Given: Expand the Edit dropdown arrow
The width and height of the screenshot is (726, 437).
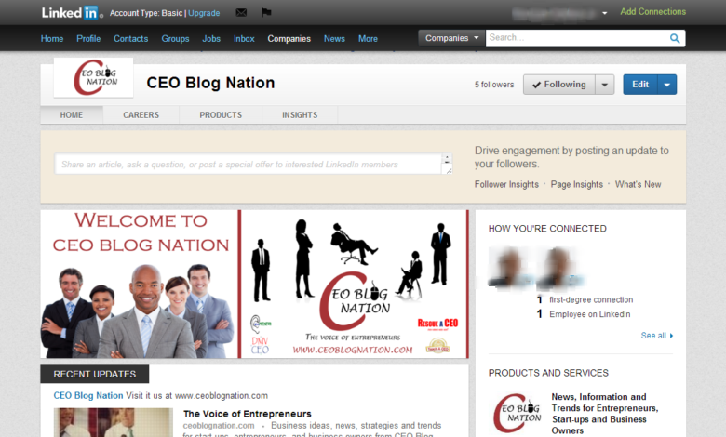Looking at the screenshot, I should click(x=667, y=85).
